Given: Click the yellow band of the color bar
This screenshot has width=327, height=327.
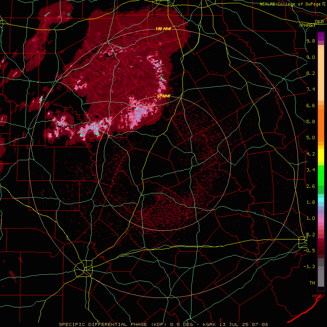Looking at the screenshot, I should (x=321, y=156).
